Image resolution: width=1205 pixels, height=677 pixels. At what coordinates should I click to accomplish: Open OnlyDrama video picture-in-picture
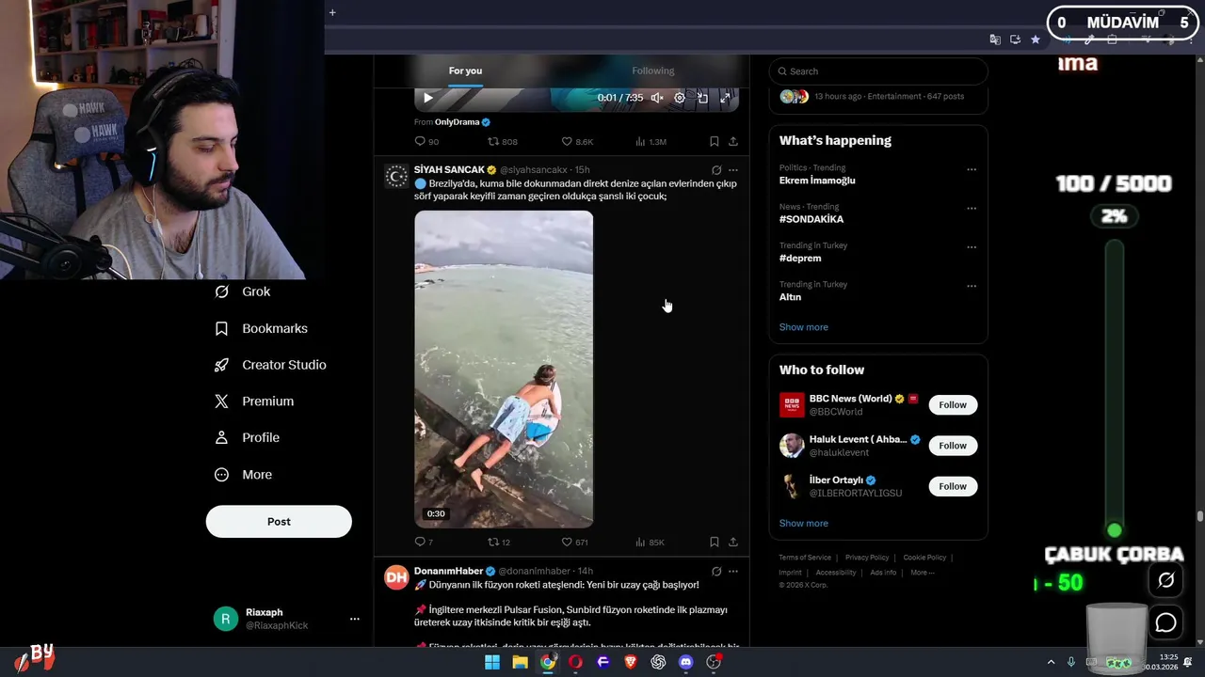702,98
